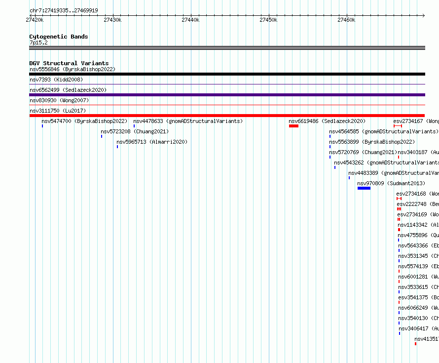Click the red glyph under esv2222748
This screenshot has width=439, height=363.
(399, 209)
